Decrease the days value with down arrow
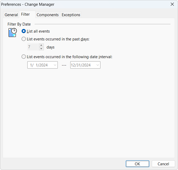The width and height of the screenshot is (178, 170). (x=41, y=49)
